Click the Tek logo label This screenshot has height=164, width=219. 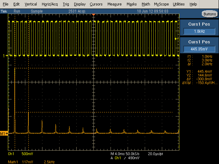[4, 11]
